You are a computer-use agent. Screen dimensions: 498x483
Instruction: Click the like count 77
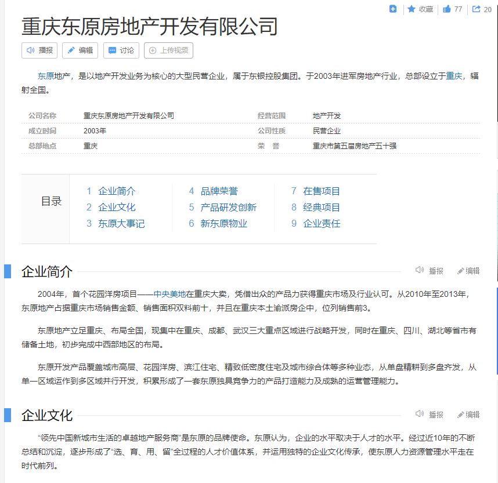coord(459,9)
